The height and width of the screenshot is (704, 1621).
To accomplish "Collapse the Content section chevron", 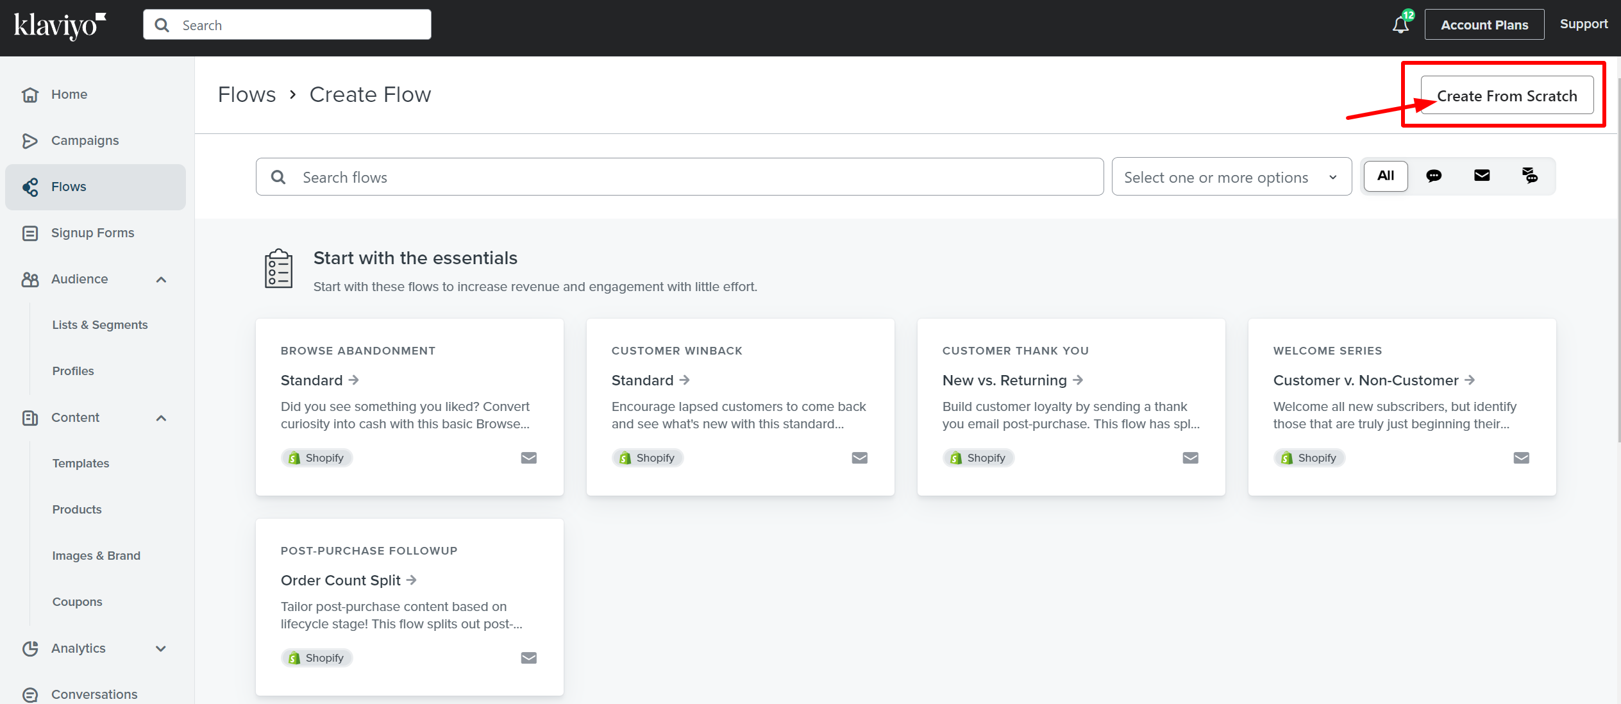I will click(161, 418).
